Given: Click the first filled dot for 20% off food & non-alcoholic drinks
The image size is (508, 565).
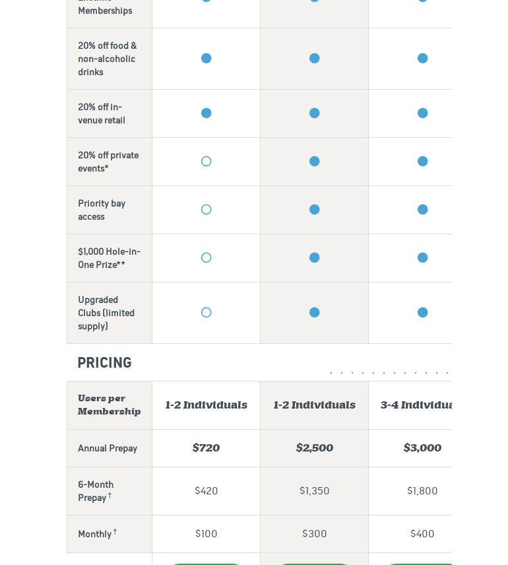Looking at the screenshot, I should pos(206,59).
